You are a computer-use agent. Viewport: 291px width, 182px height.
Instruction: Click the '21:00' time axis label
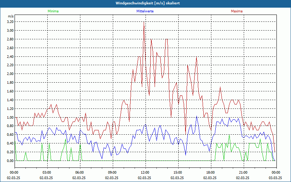[x=244, y=173]
